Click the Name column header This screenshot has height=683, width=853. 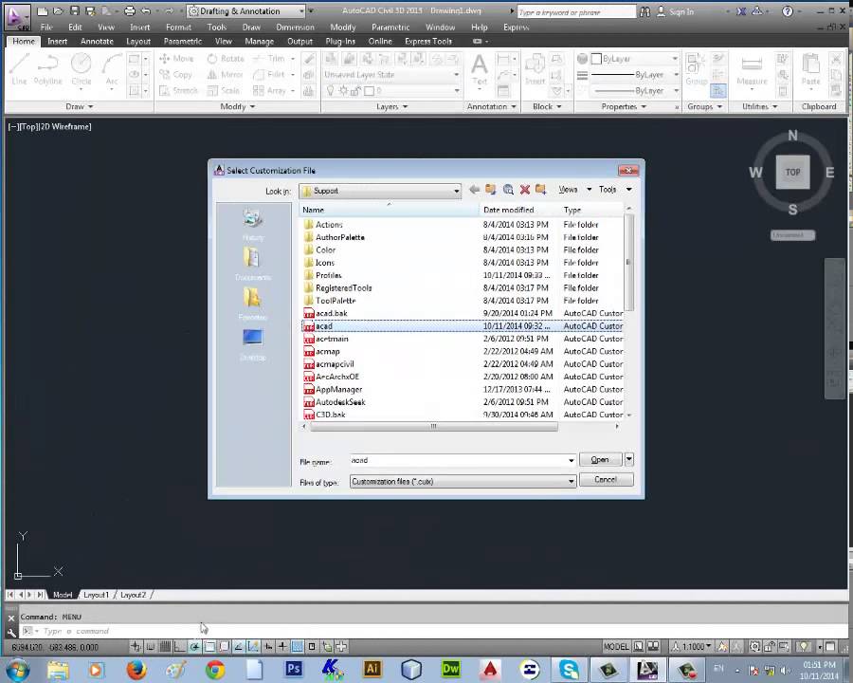point(389,210)
